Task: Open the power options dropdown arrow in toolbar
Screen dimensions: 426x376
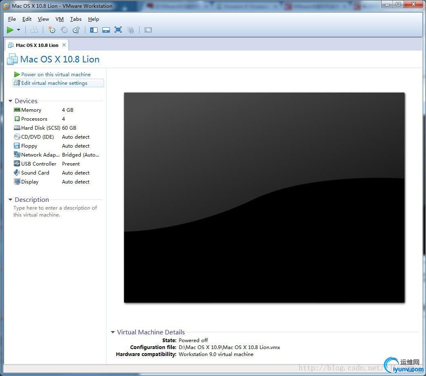Action: pyautogui.click(x=18, y=30)
